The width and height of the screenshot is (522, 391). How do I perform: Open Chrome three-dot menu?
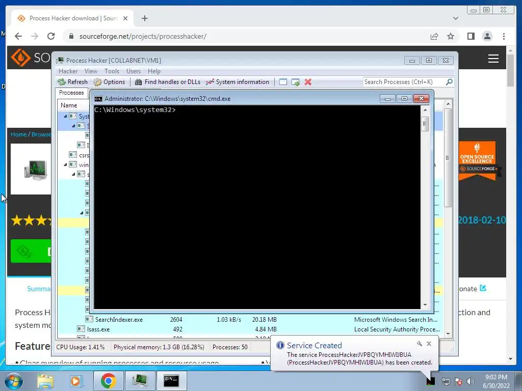[x=504, y=36]
